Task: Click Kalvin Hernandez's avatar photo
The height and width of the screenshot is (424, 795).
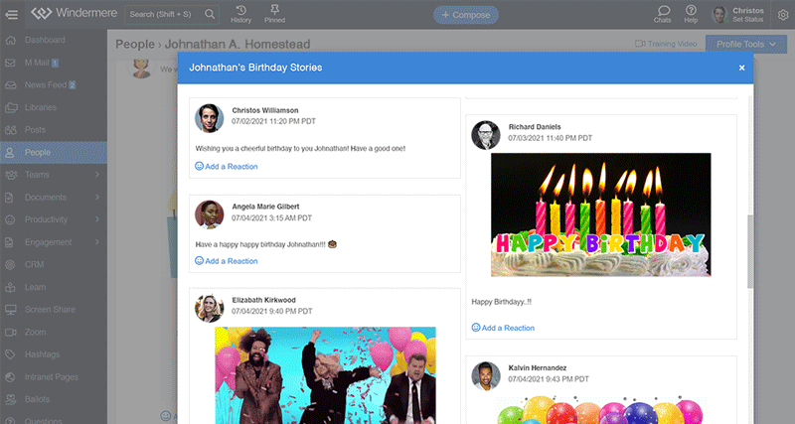Action: [486, 376]
